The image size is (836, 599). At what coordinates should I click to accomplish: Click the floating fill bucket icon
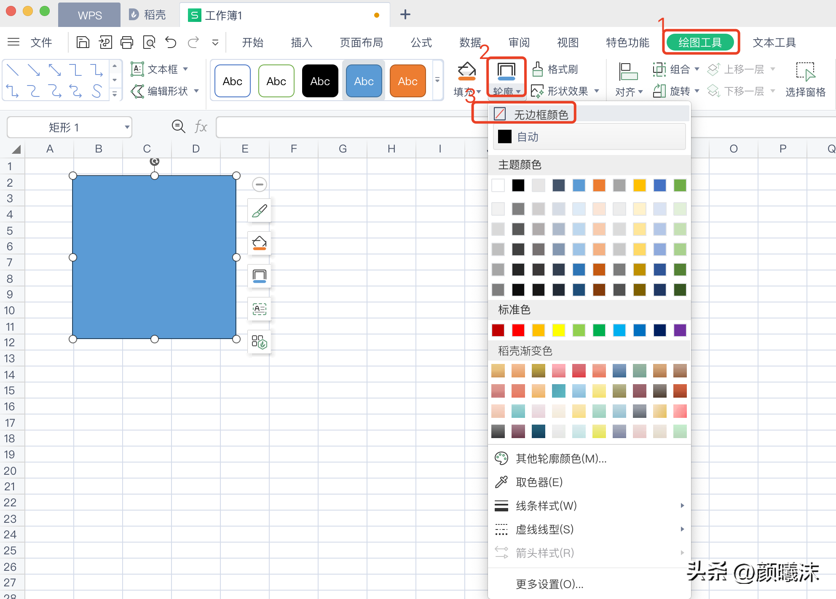[x=259, y=243]
